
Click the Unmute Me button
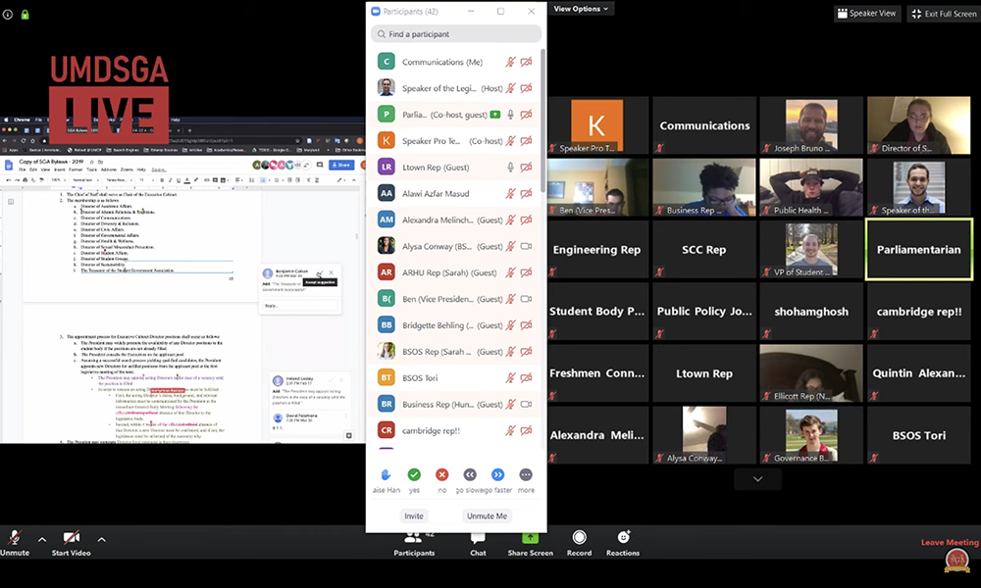pyautogui.click(x=488, y=515)
